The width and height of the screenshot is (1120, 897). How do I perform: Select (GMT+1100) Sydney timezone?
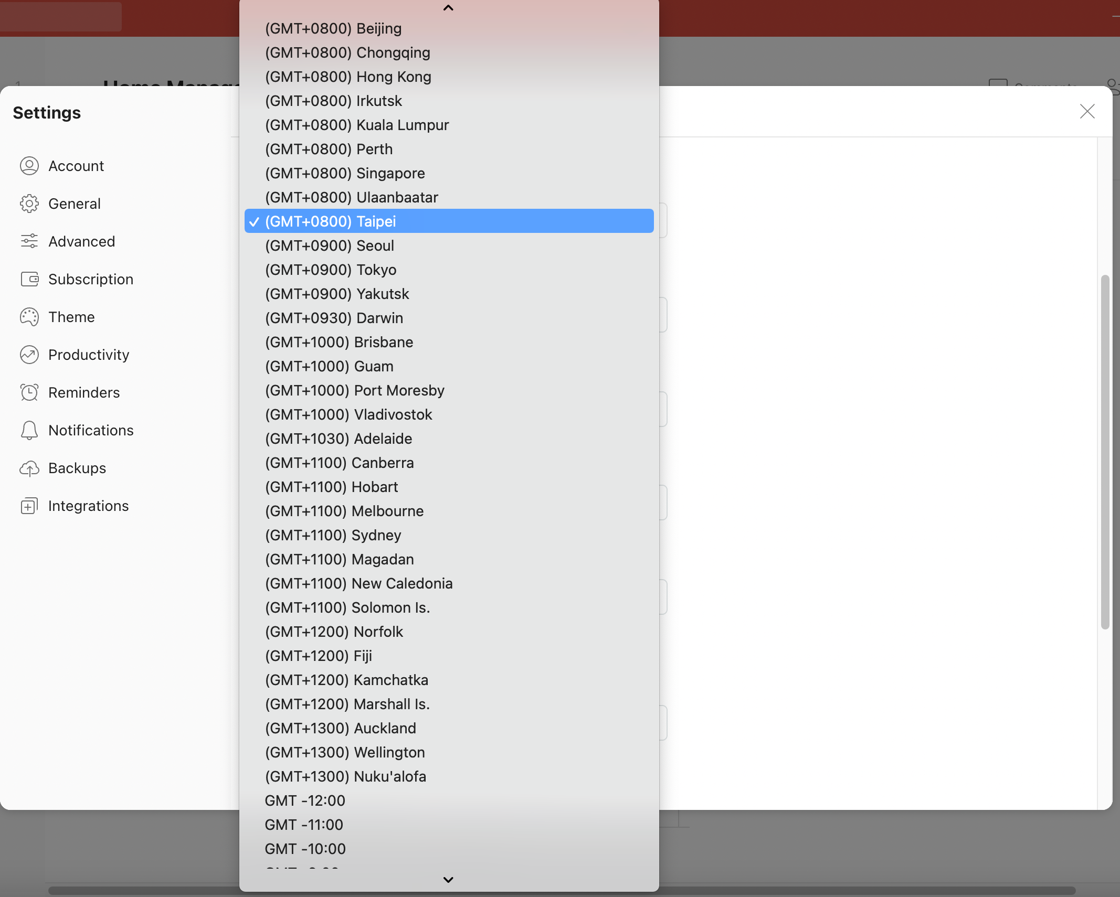[x=333, y=536]
